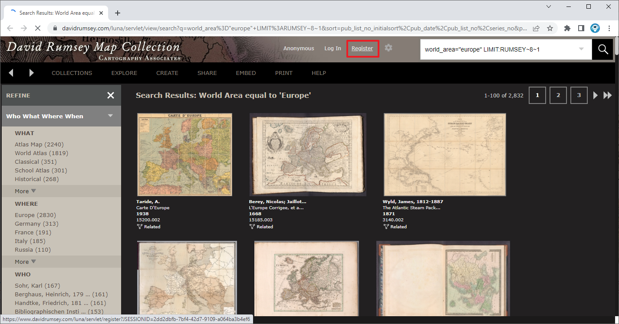
Task: Filter results by Germany (313)
Action: tap(36, 224)
